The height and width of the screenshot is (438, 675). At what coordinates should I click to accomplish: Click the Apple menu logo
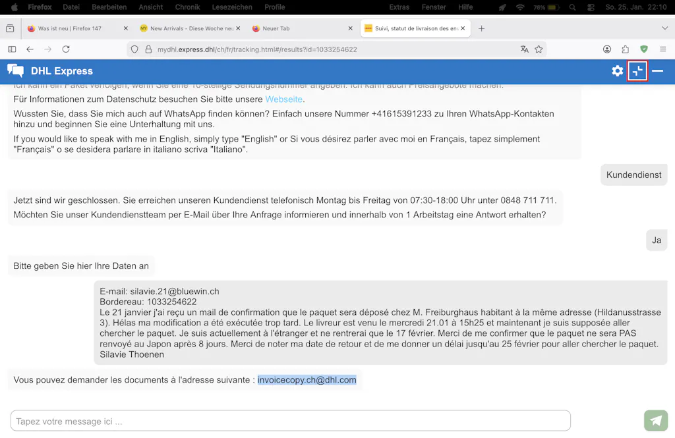pos(15,7)
